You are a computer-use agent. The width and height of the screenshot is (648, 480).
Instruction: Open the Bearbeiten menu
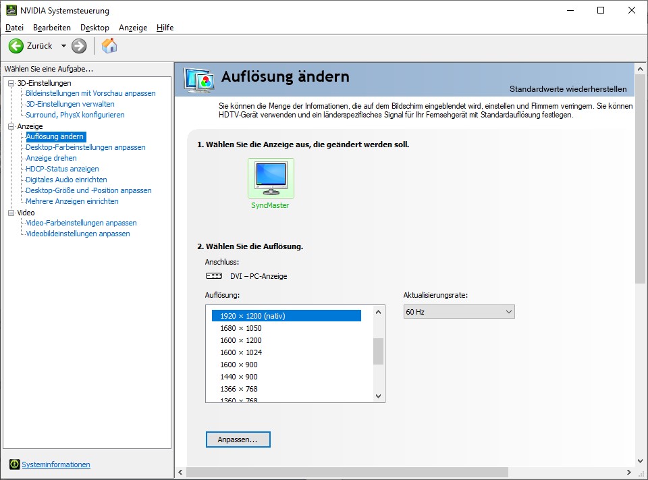tap(52, 28)
